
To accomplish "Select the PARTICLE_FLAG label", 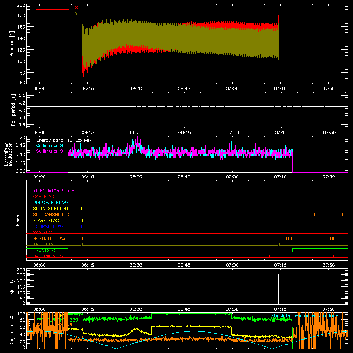I will pyautogui.click(x=49, y=238).
